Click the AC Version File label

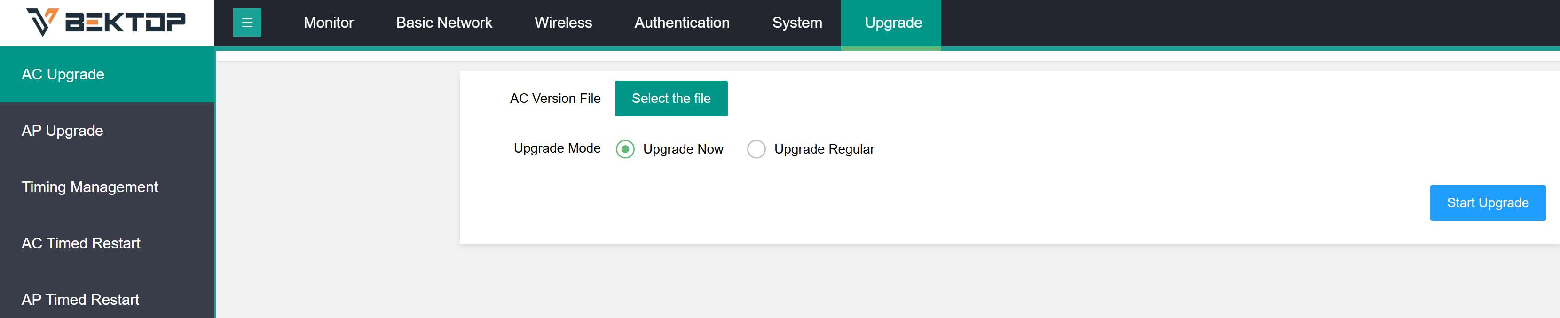coord(555,99)
